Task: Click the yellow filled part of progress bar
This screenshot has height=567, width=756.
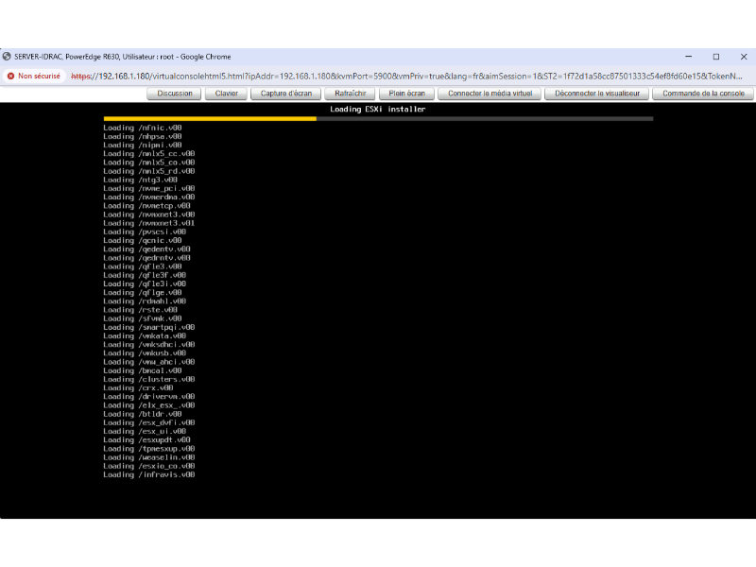Action: tap(208, 118)
